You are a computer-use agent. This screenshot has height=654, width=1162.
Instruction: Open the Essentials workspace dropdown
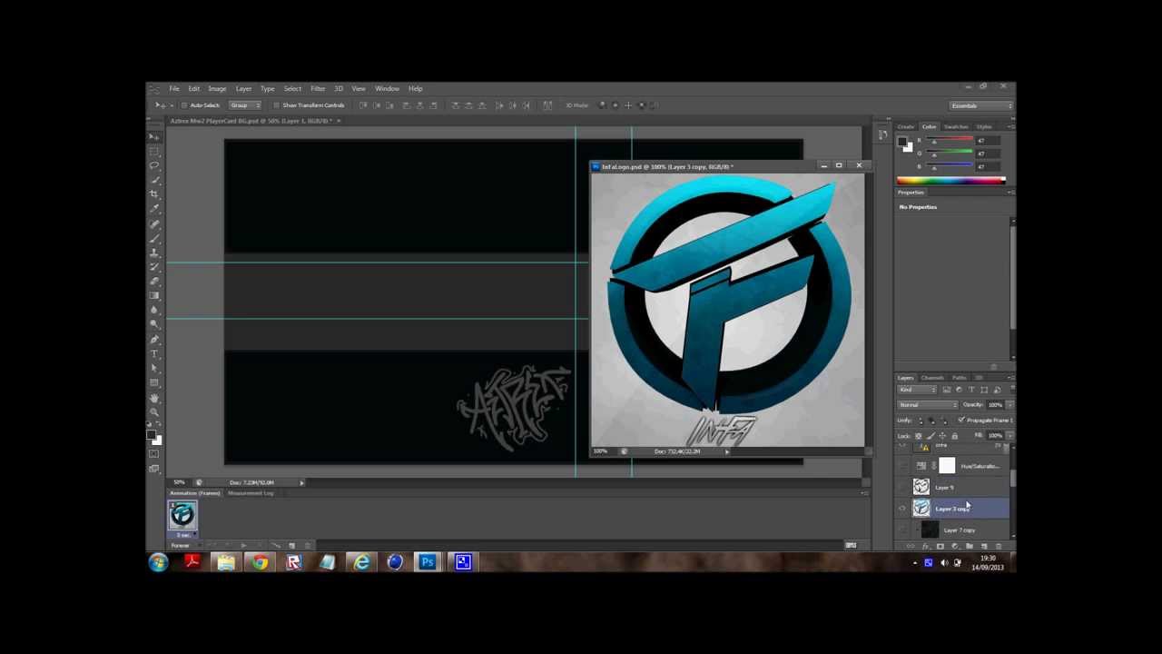tap(981, 105)
